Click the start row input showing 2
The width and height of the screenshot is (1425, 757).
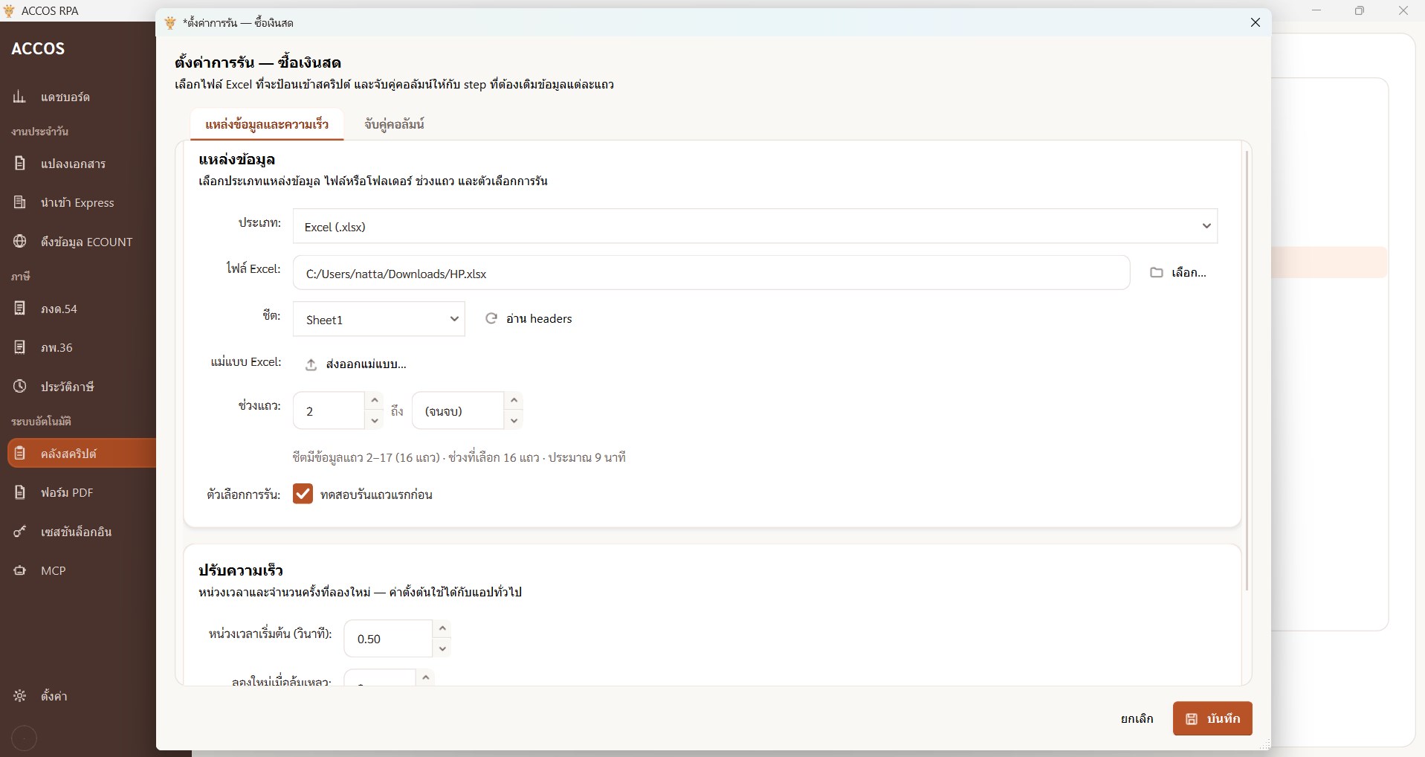coord(329,410)
